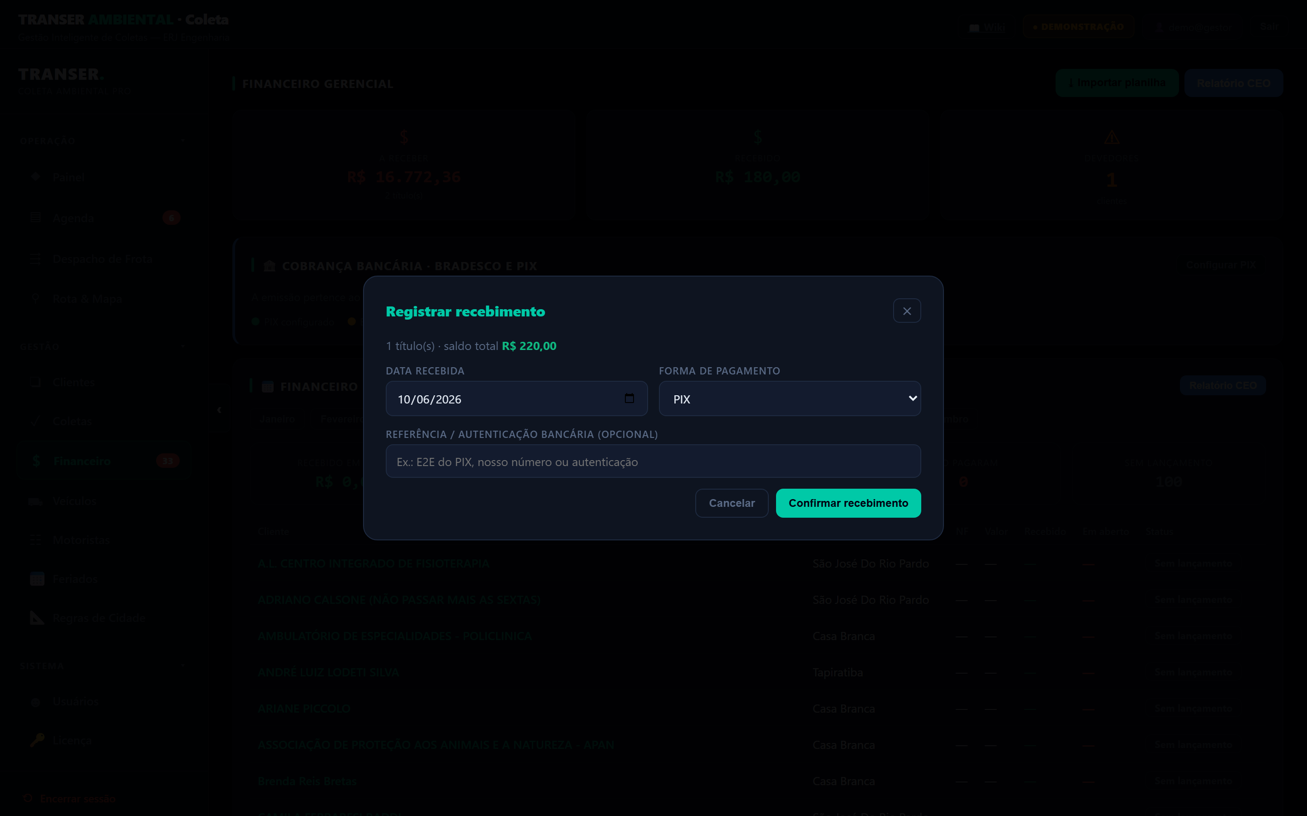Open client Brenda Reis Bretas

pyautogui.click(x=307, y=781)
